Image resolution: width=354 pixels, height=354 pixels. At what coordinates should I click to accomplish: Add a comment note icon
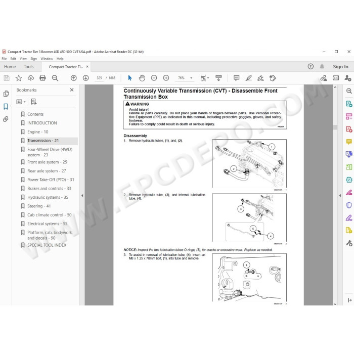click(236, 78)
